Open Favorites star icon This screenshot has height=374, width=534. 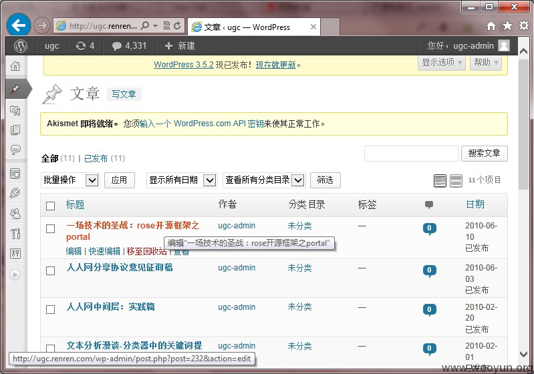point(507,25)
